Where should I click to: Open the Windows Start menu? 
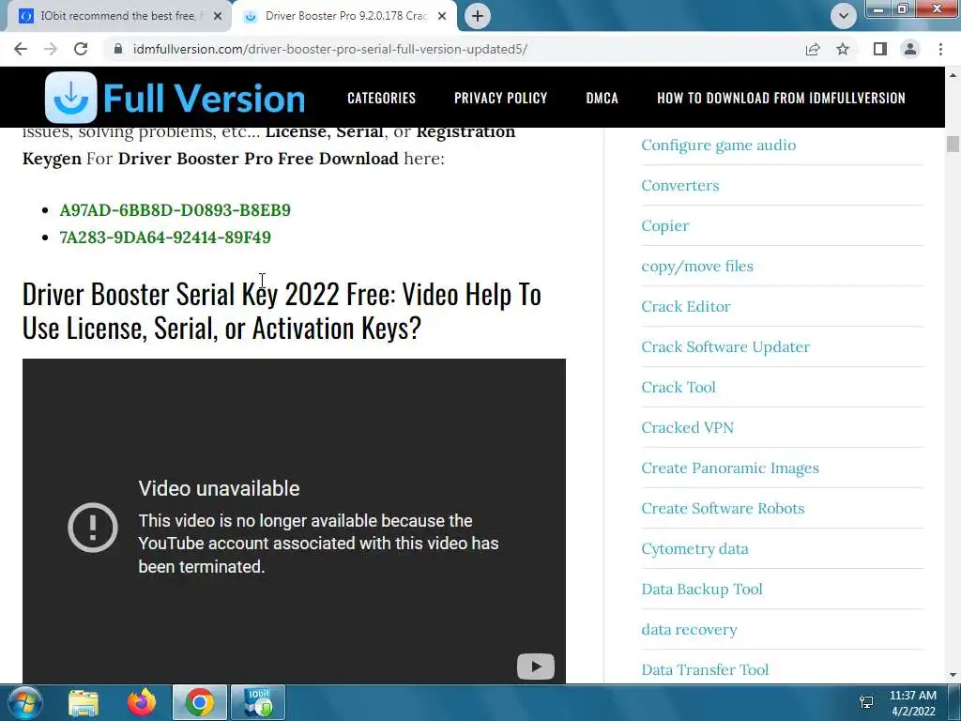click(x=24, y=702)
